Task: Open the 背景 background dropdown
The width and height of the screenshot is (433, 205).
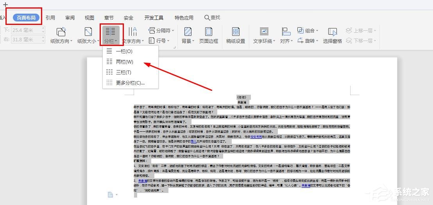Action: tap(188, 35)
